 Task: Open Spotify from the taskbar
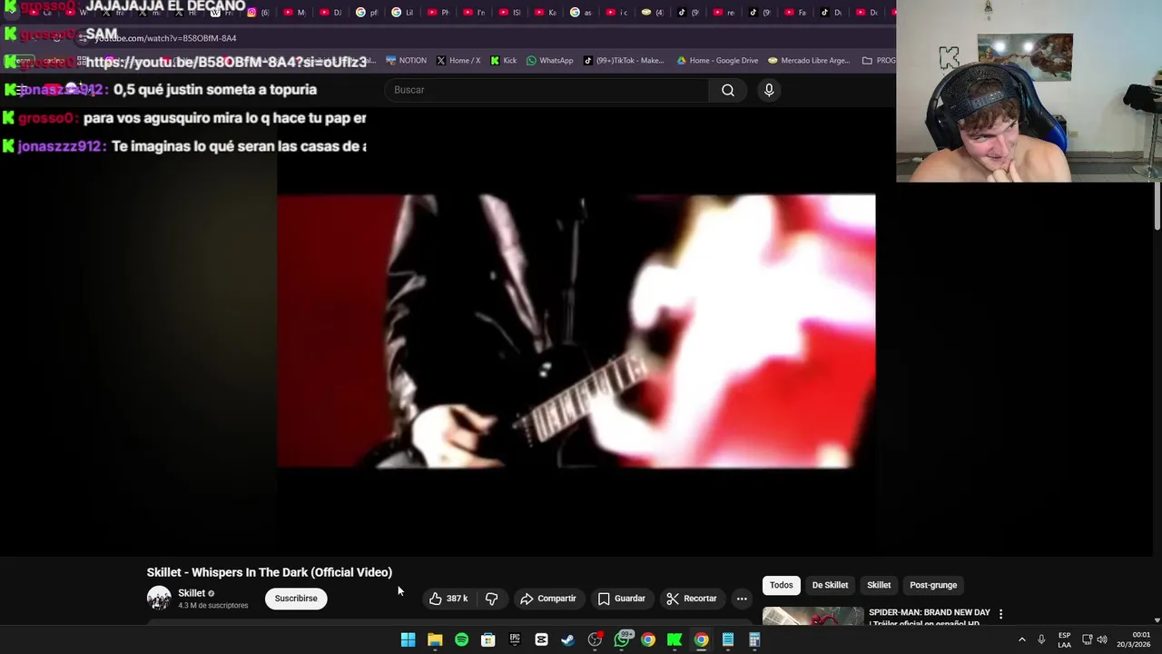coord(461,639)
